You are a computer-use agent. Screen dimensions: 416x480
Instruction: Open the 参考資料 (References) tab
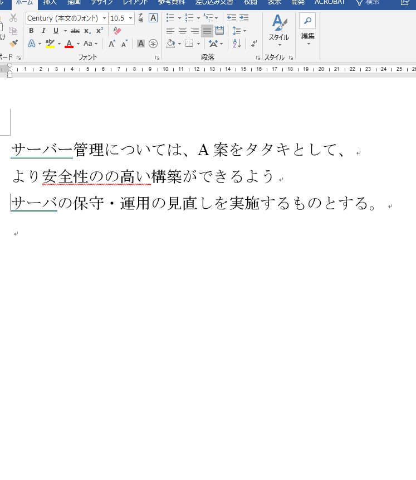point(171,2)
